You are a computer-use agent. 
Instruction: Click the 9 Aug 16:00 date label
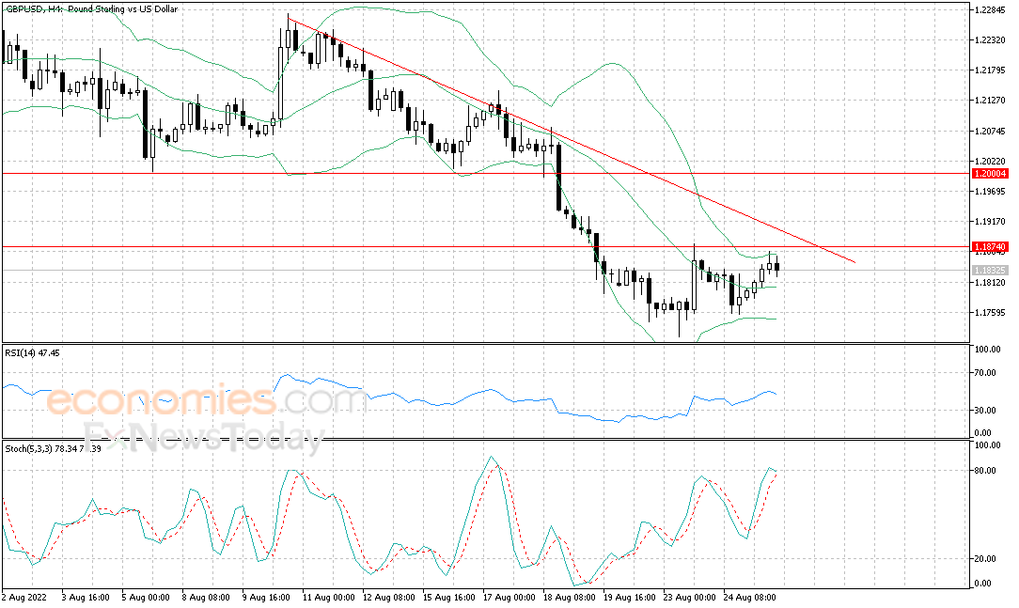[266, 597]
